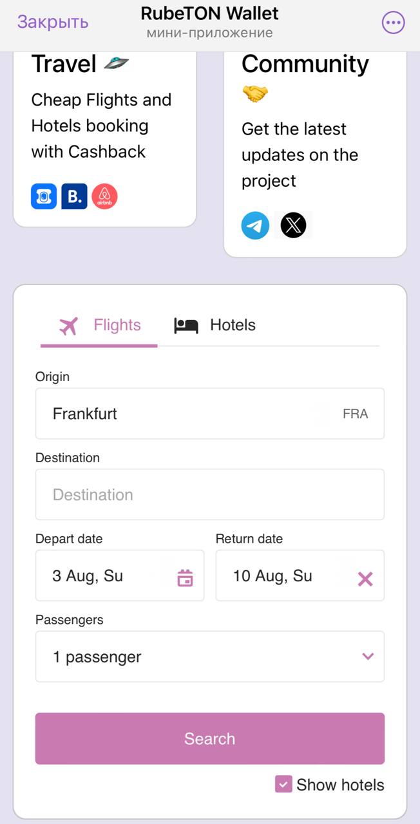Image resolution: width=420 pixels, height=824 pixels.
Task: Open the depart date calendar icon
Action: pos(185,577)
